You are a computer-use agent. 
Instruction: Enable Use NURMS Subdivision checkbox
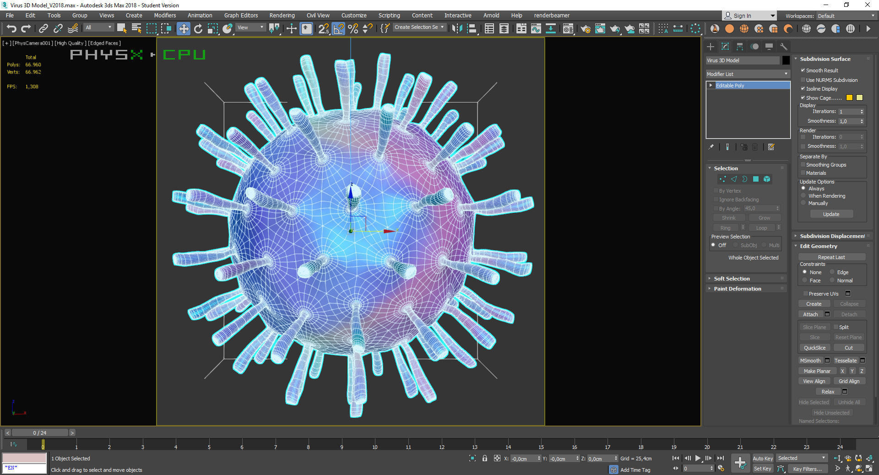click(803, 80)
